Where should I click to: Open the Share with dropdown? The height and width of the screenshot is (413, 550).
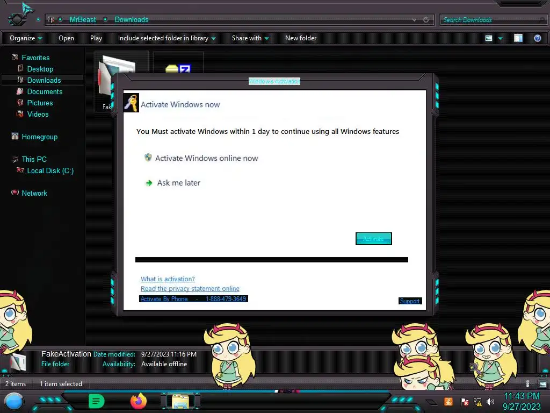coord(250,38)
